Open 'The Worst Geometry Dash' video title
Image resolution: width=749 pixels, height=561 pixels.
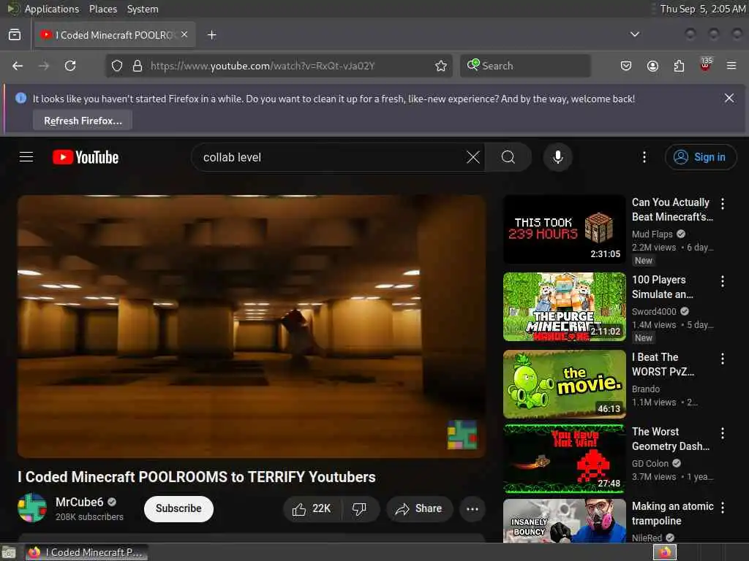(x=671, y=438)
